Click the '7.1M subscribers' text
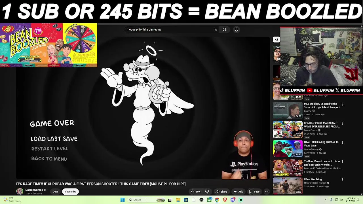Viewport: 363px width, 204px height. [x=33, y=194]
